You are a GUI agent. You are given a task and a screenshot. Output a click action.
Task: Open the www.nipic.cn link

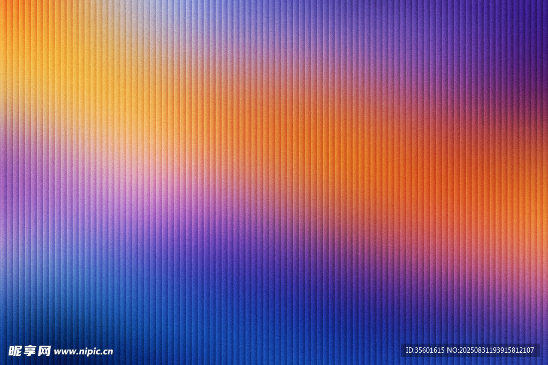click(x=83, y=352)
